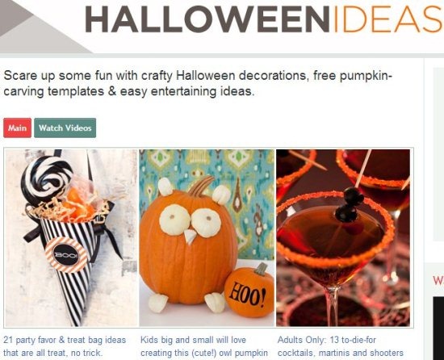Click the orange IDEAS logo word

tap(388, 19)
